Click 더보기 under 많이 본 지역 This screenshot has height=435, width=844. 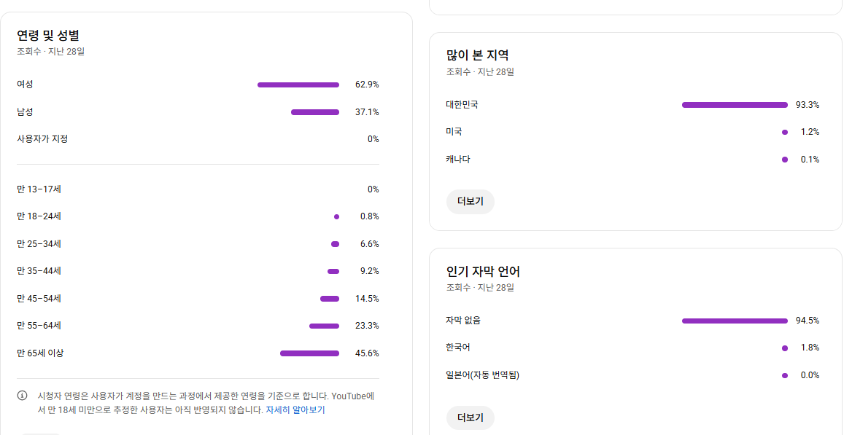click(470, 202)
